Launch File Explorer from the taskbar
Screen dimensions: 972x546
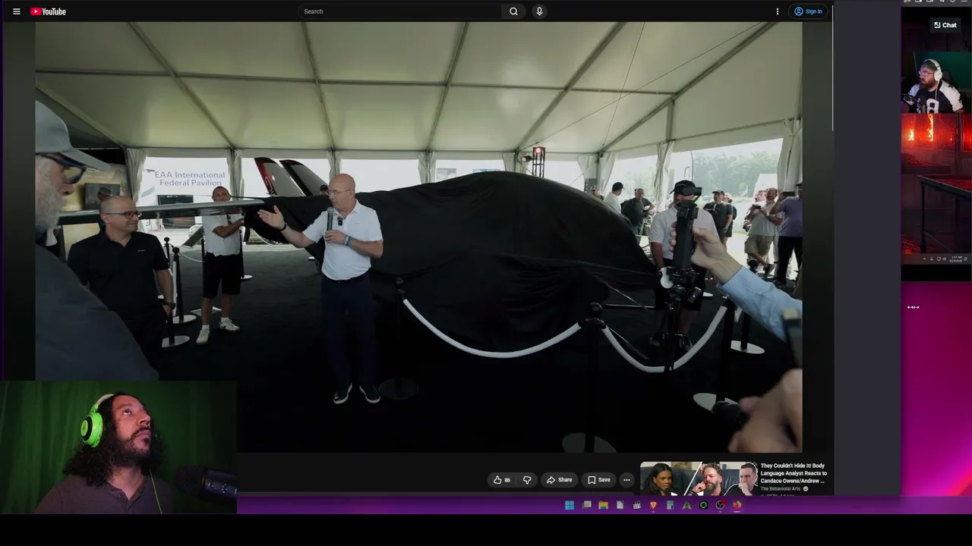pyautogui.click(x=603, y=505)
